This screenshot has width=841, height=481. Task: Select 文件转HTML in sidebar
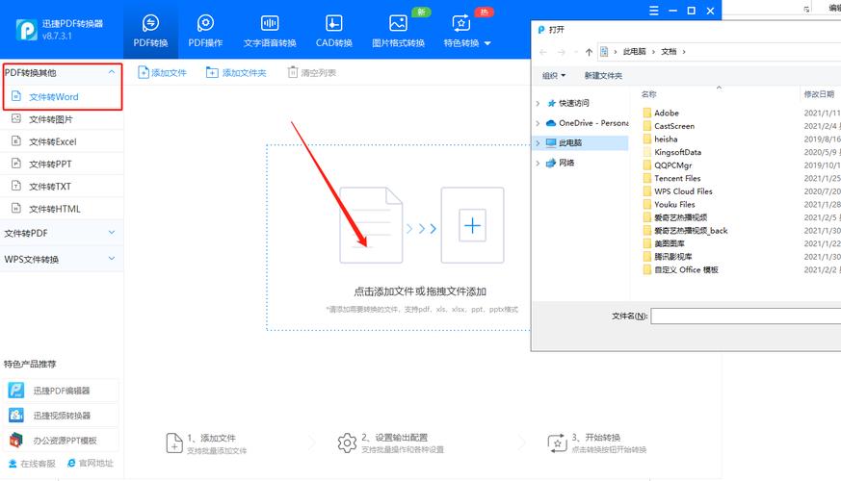[62, 209]
